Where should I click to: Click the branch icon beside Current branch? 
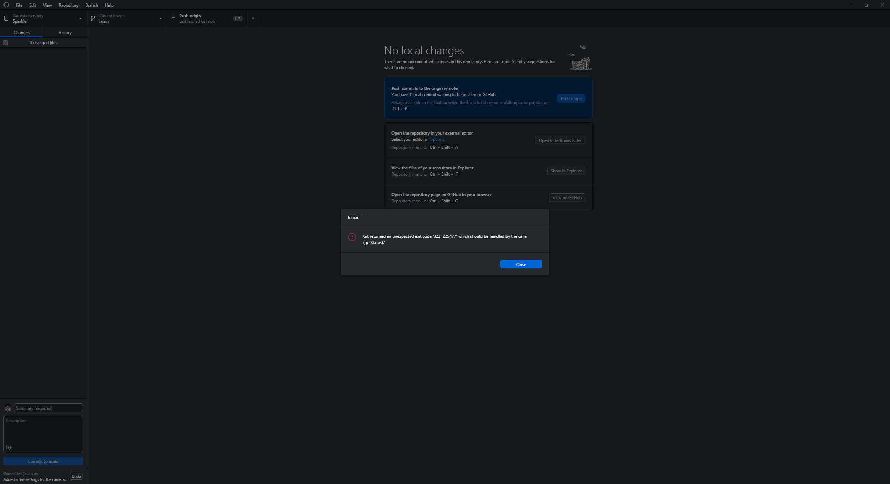[93, 18]
